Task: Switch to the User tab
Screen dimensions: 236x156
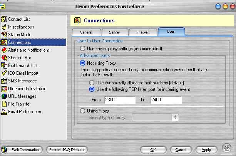Action: (171, 32)
